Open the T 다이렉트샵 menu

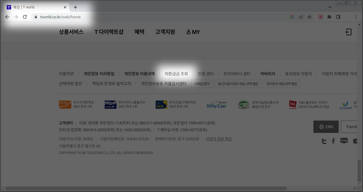click(x=109, y=32)
